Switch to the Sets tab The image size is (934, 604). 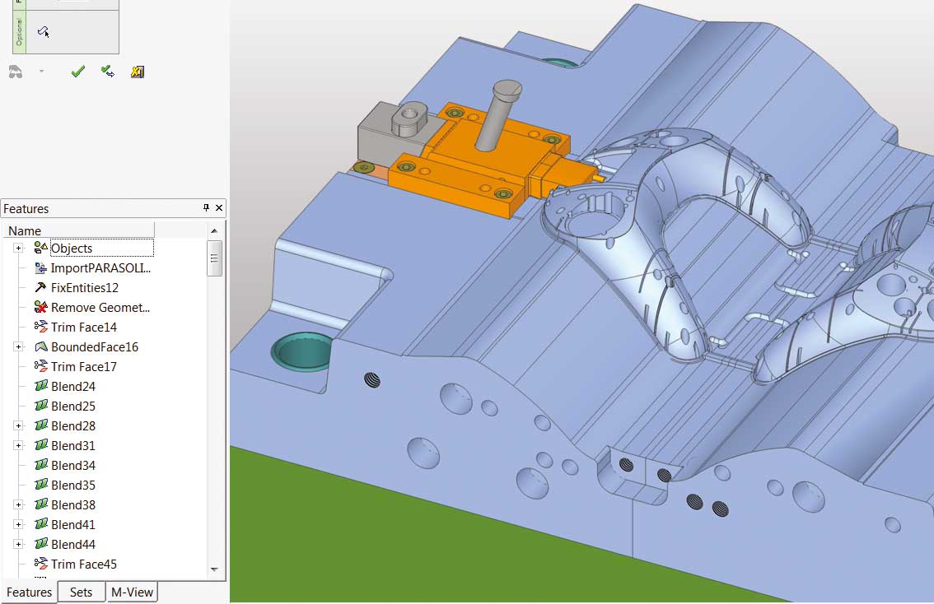(81, 592)
